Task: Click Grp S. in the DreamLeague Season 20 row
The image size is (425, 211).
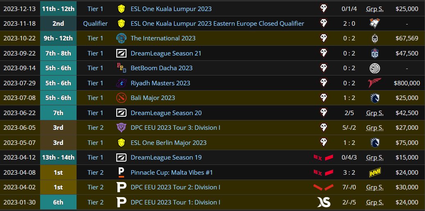Action: click(x=374, y=113)
